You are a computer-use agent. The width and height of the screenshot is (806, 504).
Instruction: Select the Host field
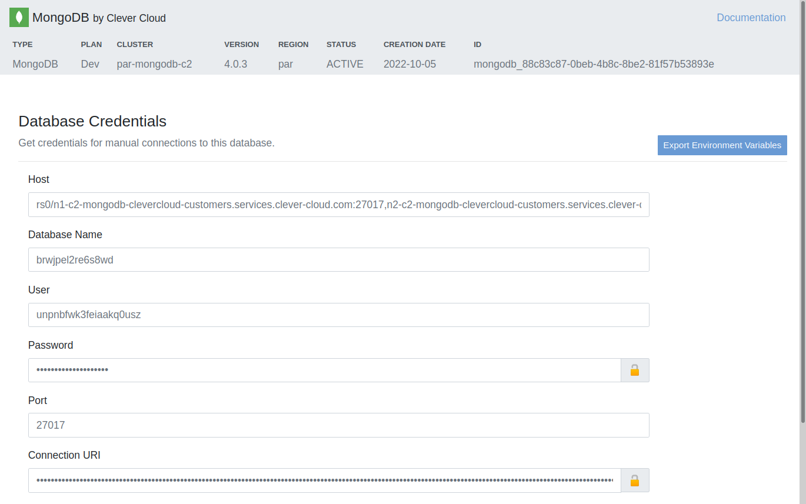(339, 205)
